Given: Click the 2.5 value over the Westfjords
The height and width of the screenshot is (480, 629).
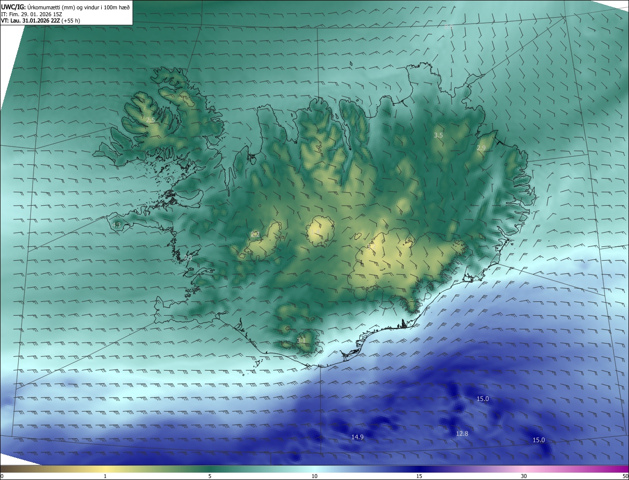Looking at the screenshot, I should coord(150,120).
